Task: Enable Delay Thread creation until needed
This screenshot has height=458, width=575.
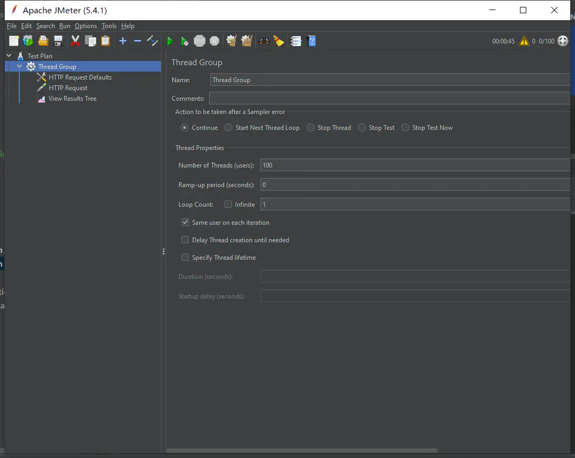Action: [185, 240]
